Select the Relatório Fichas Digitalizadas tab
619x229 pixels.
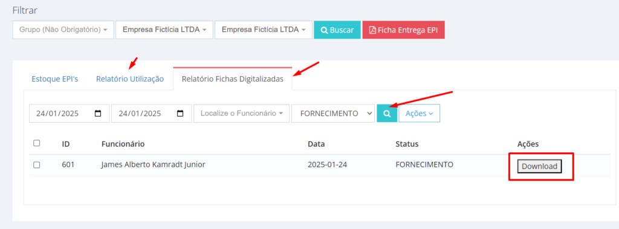click(233, 79)
